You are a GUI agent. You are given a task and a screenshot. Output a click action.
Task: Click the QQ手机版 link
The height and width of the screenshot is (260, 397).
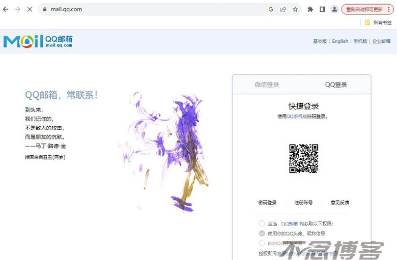point(297,117)
